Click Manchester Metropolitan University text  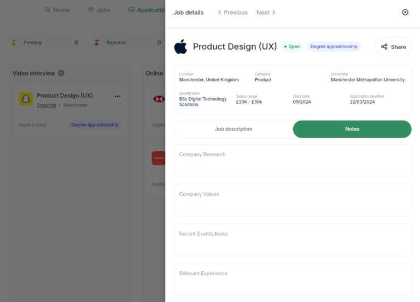point(367,80)
